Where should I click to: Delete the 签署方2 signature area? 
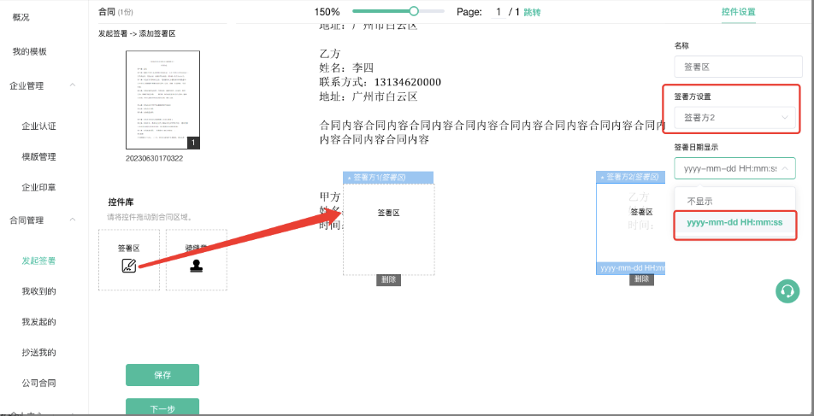(x=642, y=279)
